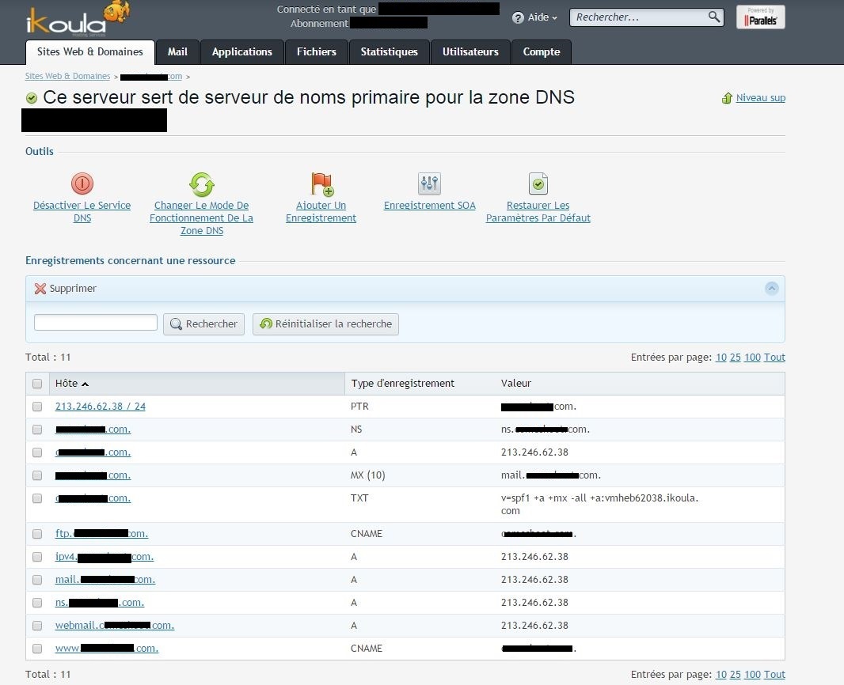Switch to the Mail tab
This screenshot has width=844, height=685.
click(x=177, y=51)
